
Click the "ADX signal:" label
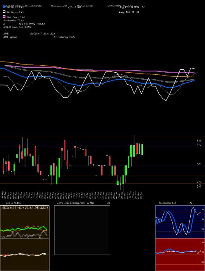tap(10, 37)
